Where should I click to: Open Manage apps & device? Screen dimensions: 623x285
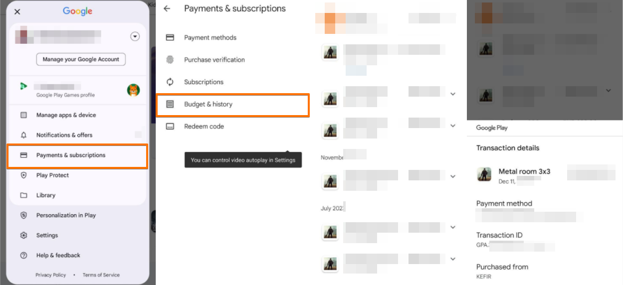(66, 115)
